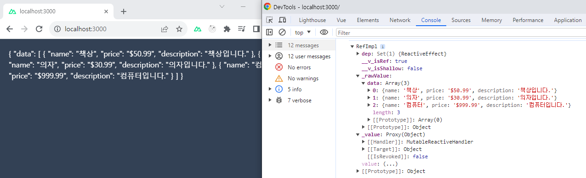
Task: Switch to the Application tab
Action: [568, 20]
